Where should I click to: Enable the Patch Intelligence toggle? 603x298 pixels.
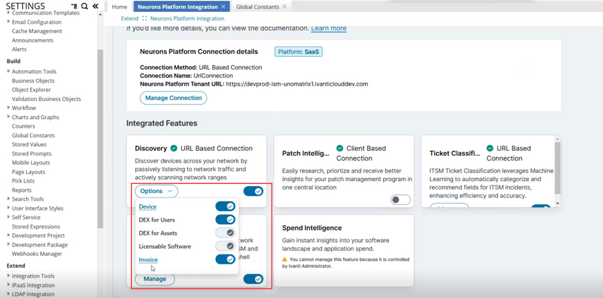click(x=400, y=200)
